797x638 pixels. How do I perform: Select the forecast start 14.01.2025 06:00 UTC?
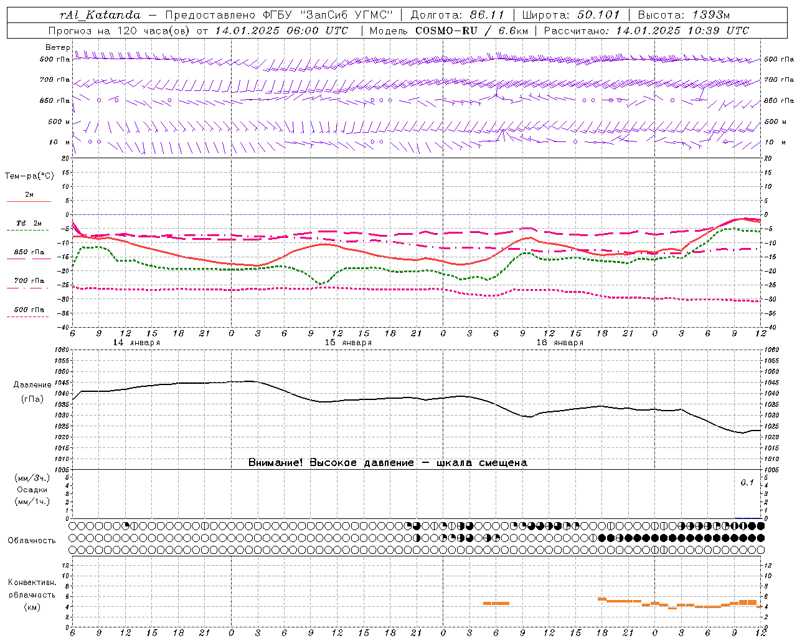[281, 31]
